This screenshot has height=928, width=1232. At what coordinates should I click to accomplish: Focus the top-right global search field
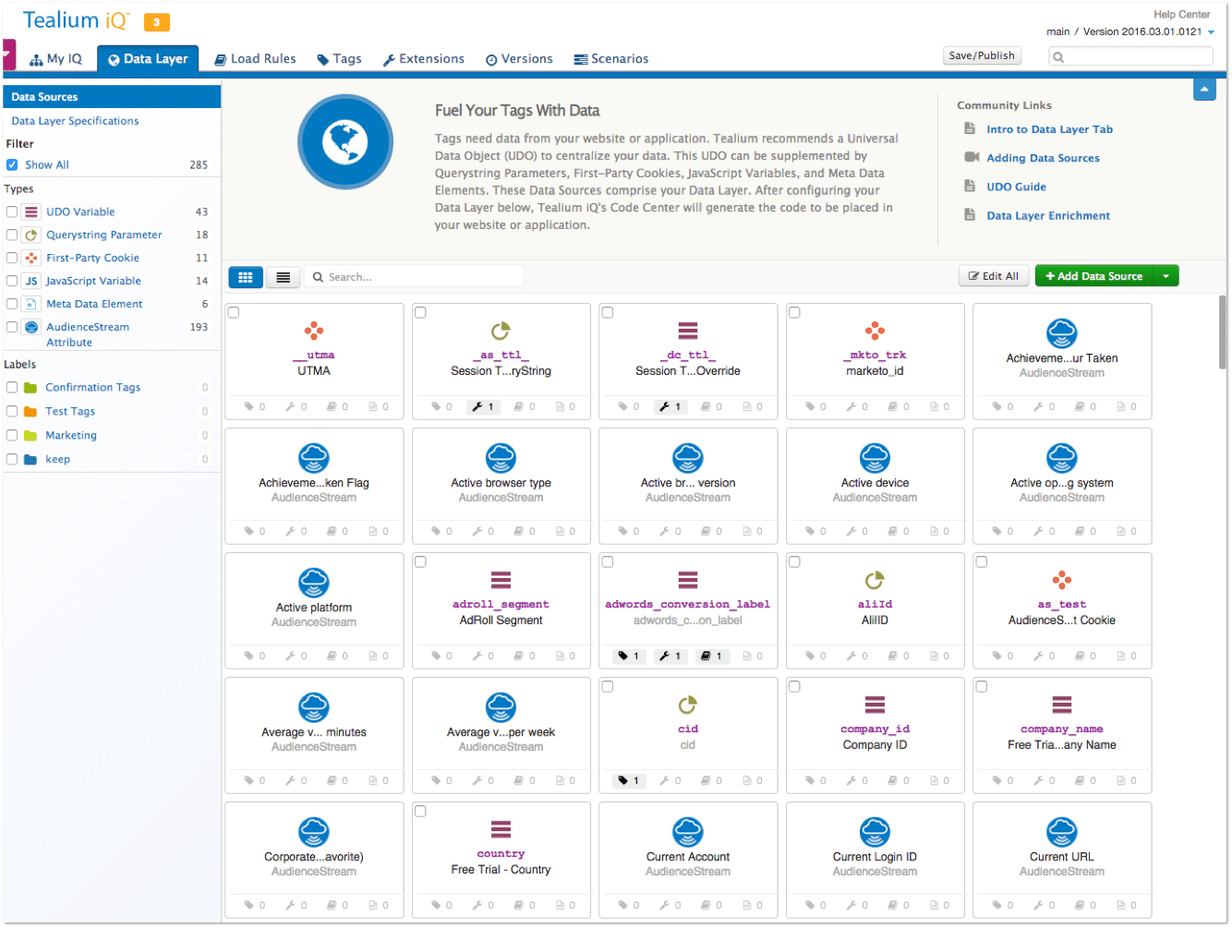point(1130,57)
